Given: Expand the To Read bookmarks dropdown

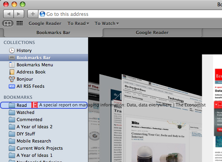Looking at the screenshot, I should click(x=78, y=23).
